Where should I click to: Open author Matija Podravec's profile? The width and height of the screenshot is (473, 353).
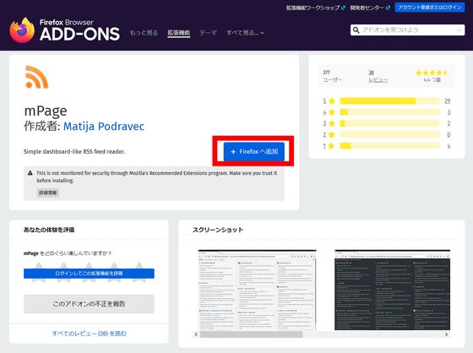point(104,126)
